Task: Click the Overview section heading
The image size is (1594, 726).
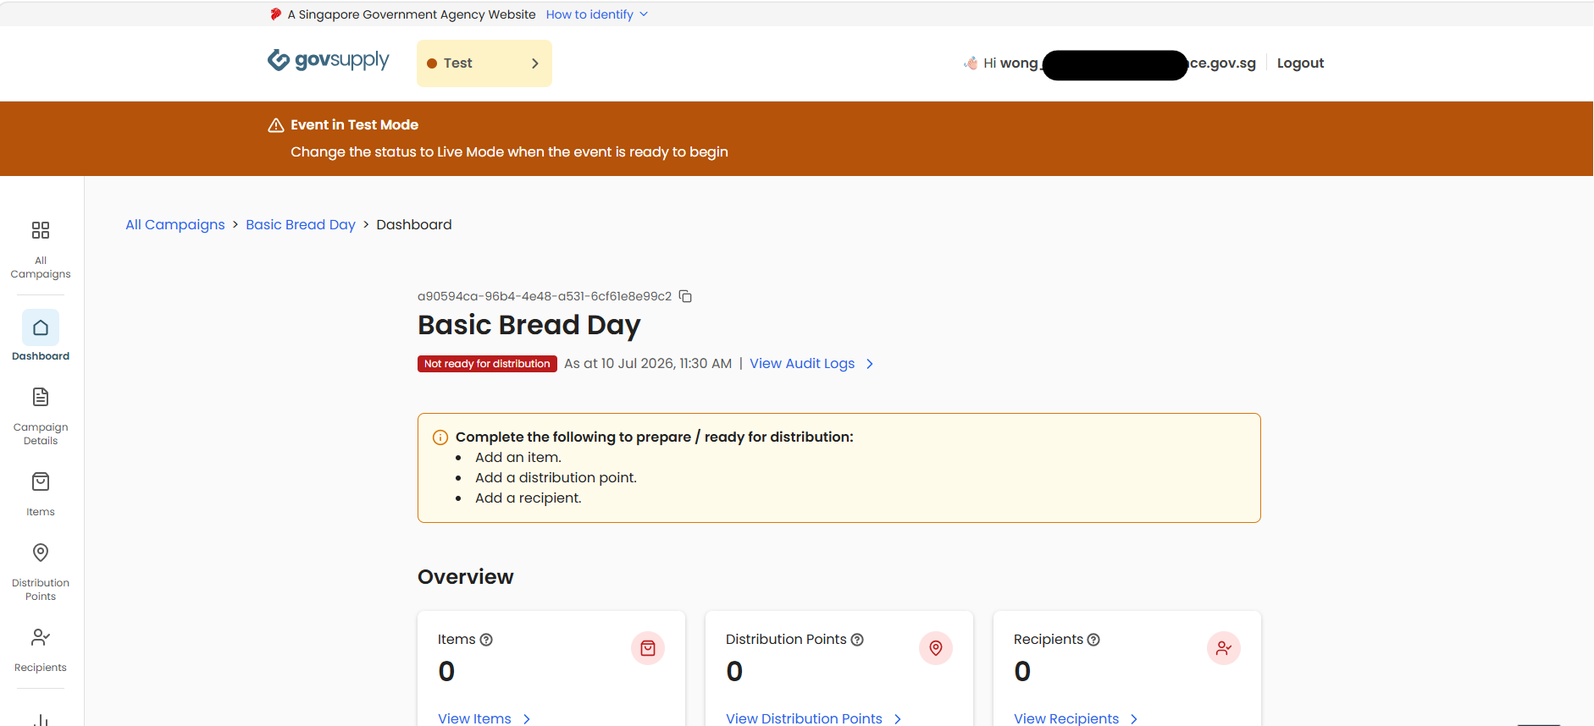Action: point(466,577)
